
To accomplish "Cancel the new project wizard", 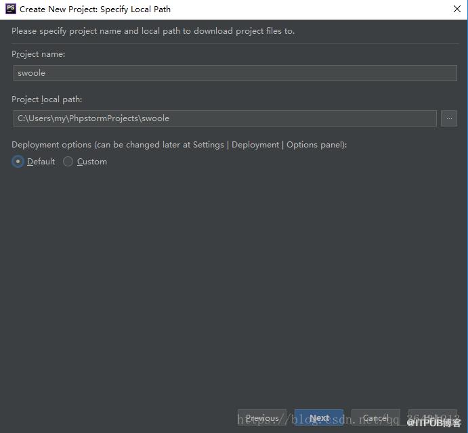I will (x=376, y=418).
